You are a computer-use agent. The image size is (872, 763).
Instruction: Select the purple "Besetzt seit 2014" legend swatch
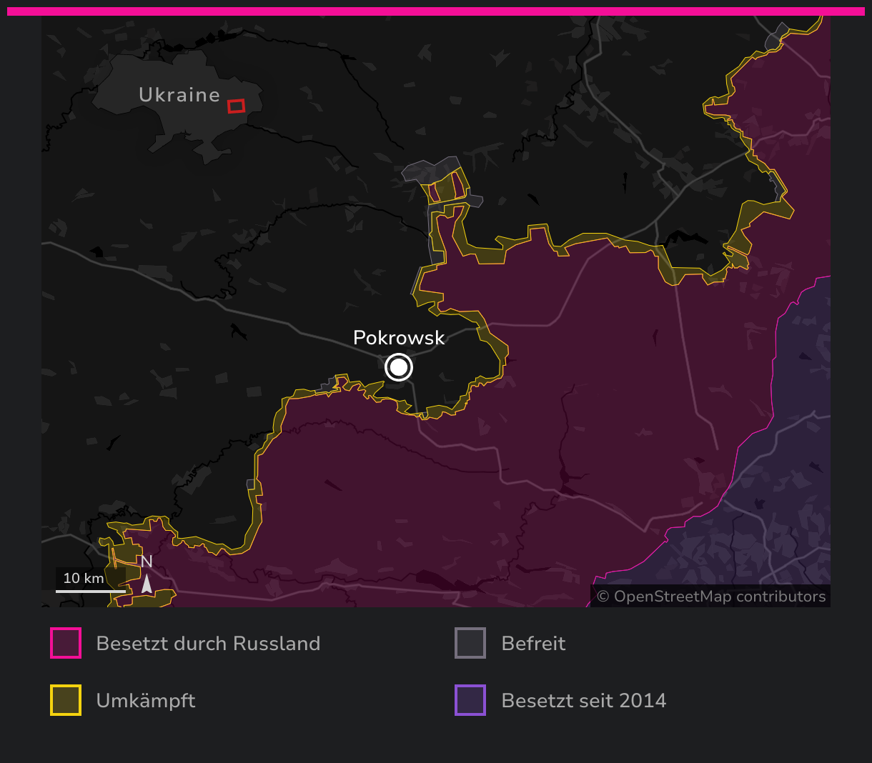470,700
